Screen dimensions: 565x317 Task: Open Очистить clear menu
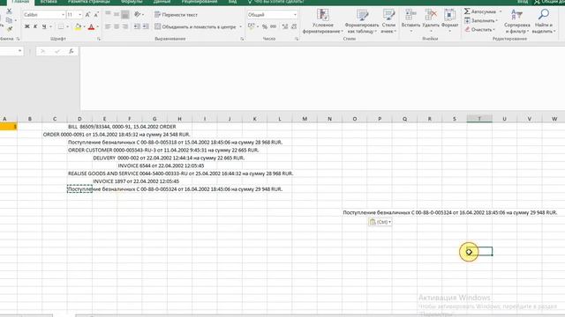pos(480,29)
